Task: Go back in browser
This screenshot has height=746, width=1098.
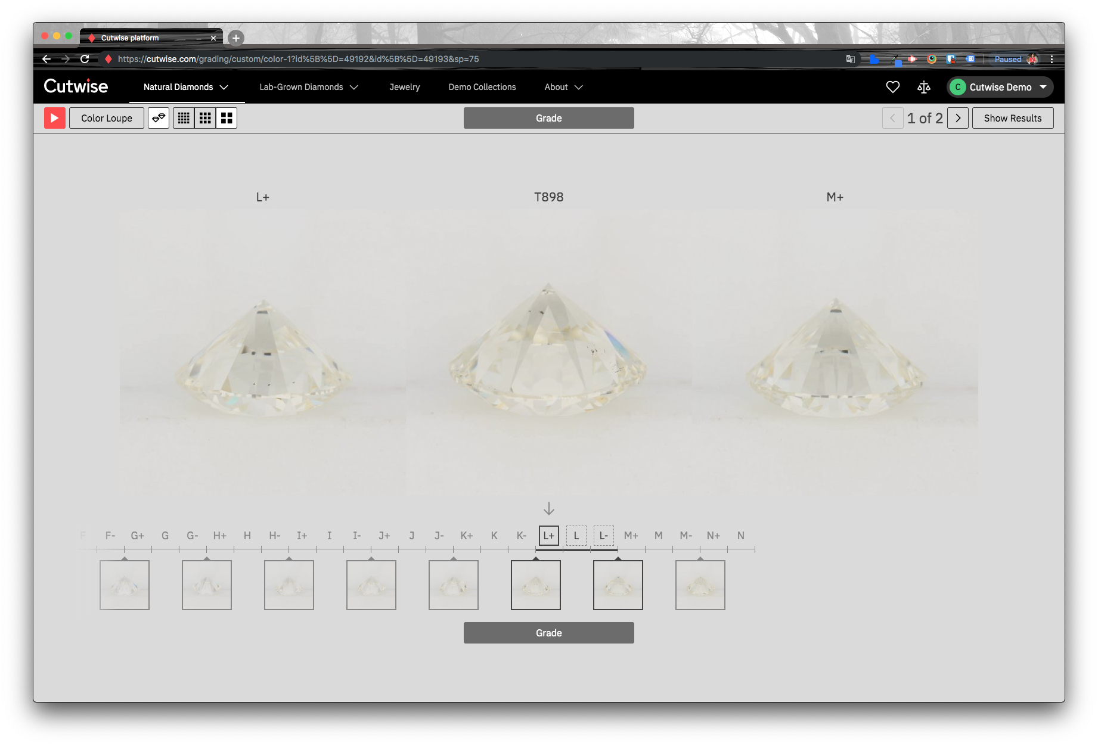Action: tap(46, 59)
